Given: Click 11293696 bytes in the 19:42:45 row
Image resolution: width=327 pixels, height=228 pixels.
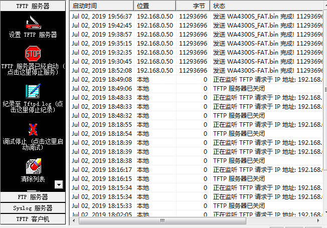Looking at the screenshot, I should [193, 26].
